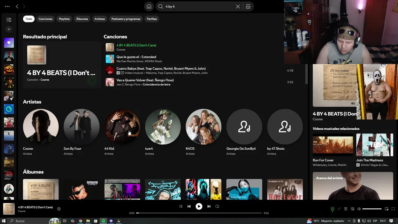Viewport: 398px width, 224px height.
Task: Open artist Coone's round photo
Action: (x=41, y=127)
